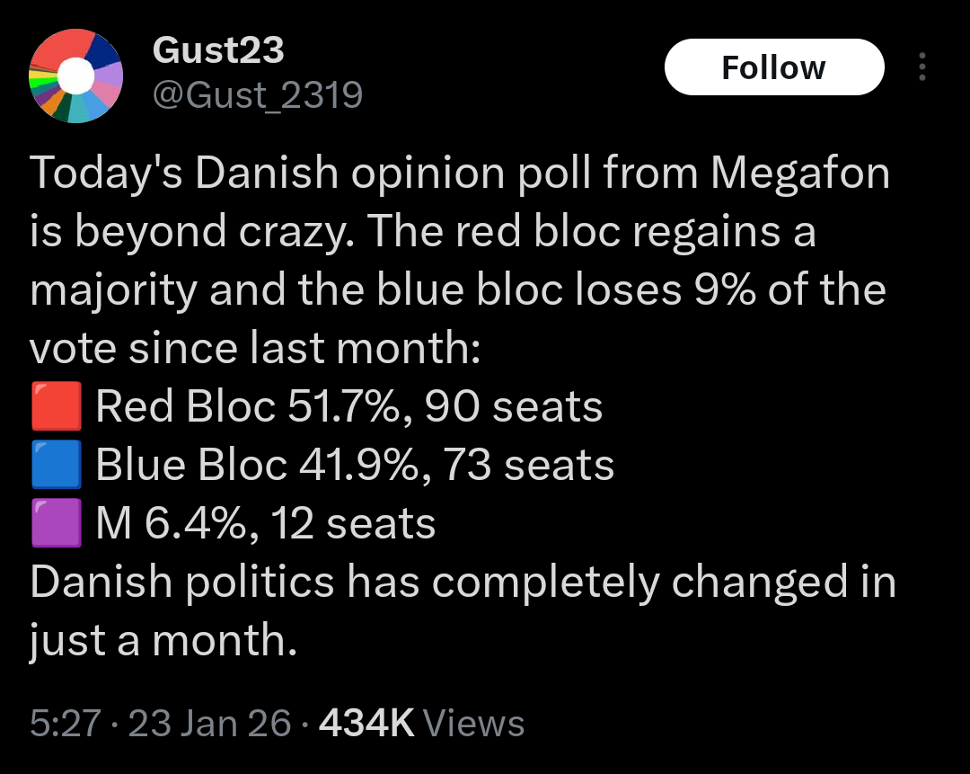Click the 23 Jan 26 date
Image resolution: width=970 pixels, height=774 pixels.
211,723
